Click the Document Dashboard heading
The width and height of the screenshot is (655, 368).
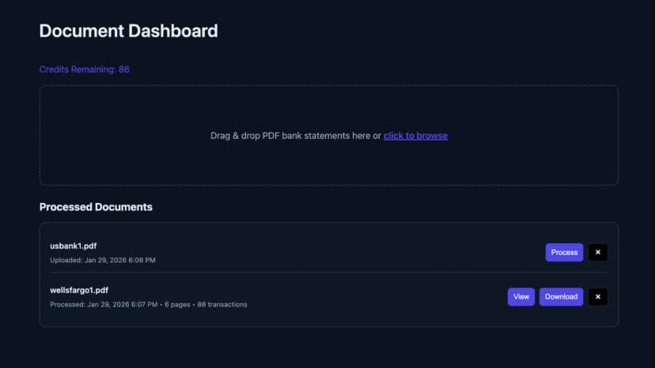click(x=128, y=31)
